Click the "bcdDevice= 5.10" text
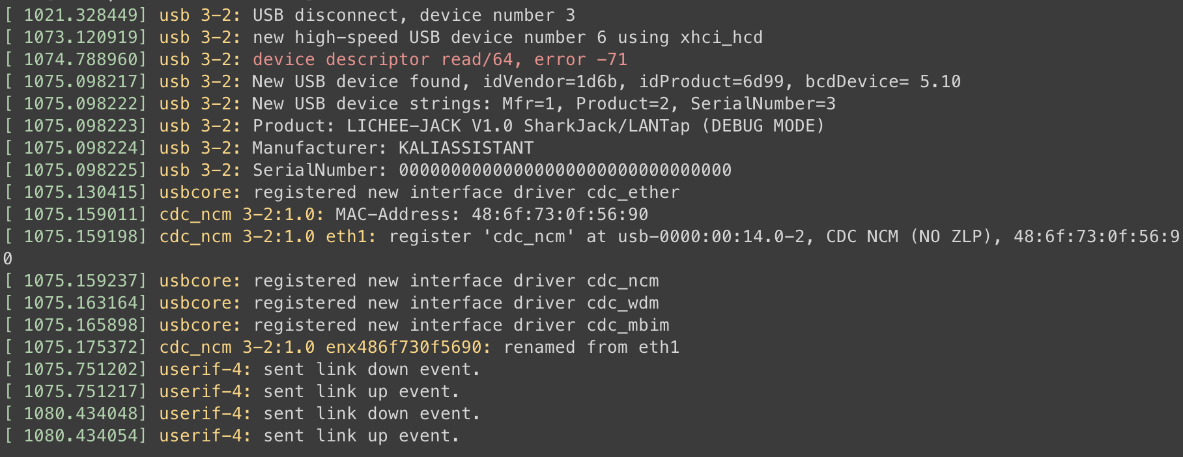Screen dimensions: 1183x457 883,82
